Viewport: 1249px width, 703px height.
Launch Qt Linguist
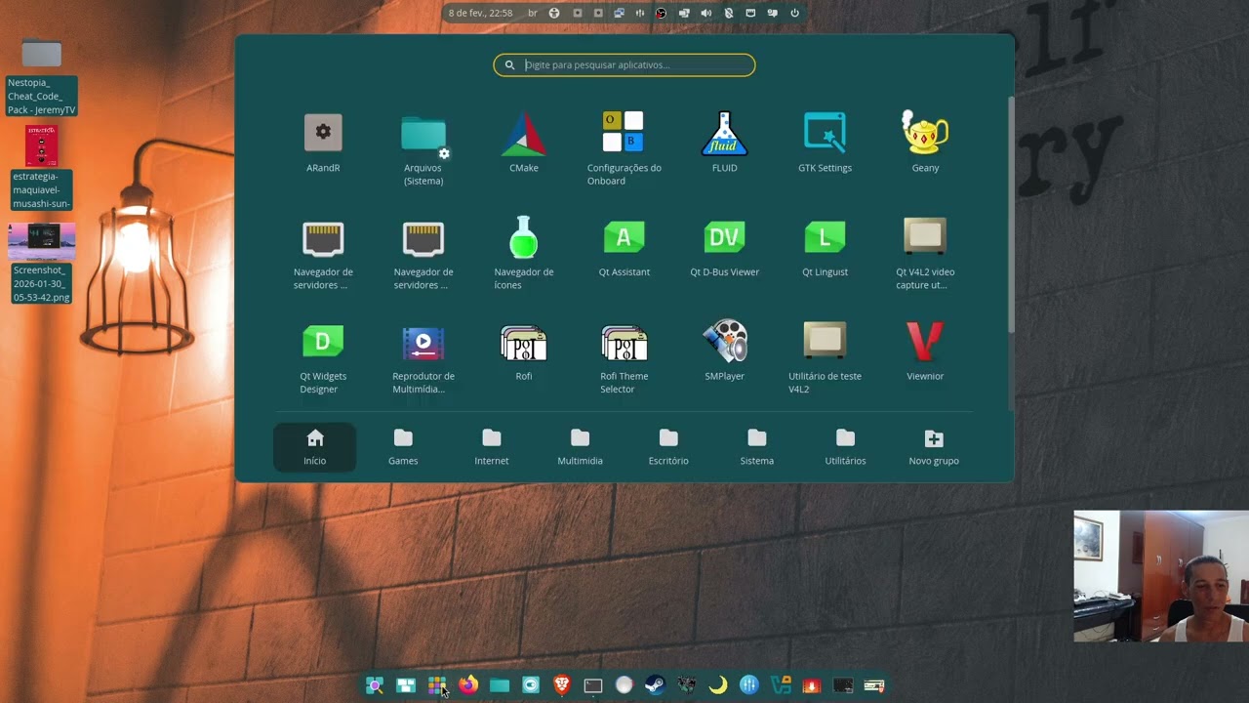[x=825, y=247]
